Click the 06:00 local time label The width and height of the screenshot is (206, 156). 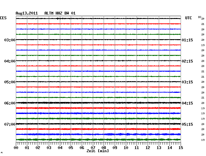coord(10,103)
